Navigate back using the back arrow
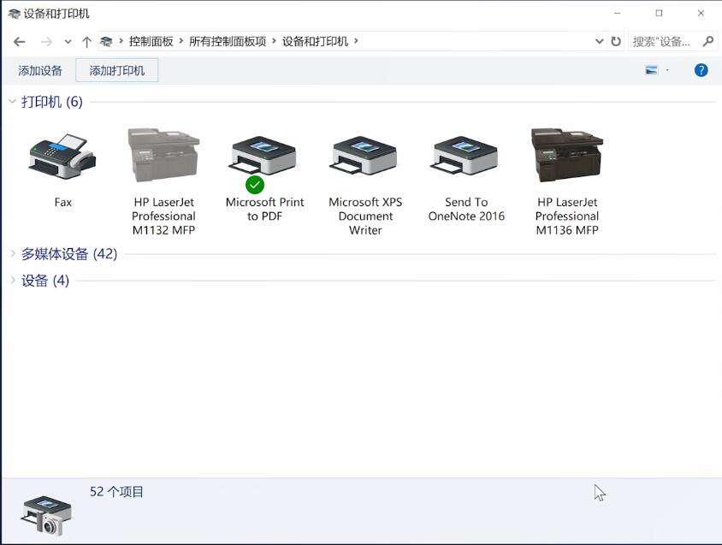This screenshot has width=722, height=545. [19, 41]
